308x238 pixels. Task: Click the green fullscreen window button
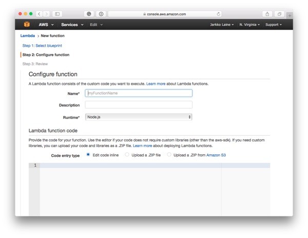click(31, 14)
